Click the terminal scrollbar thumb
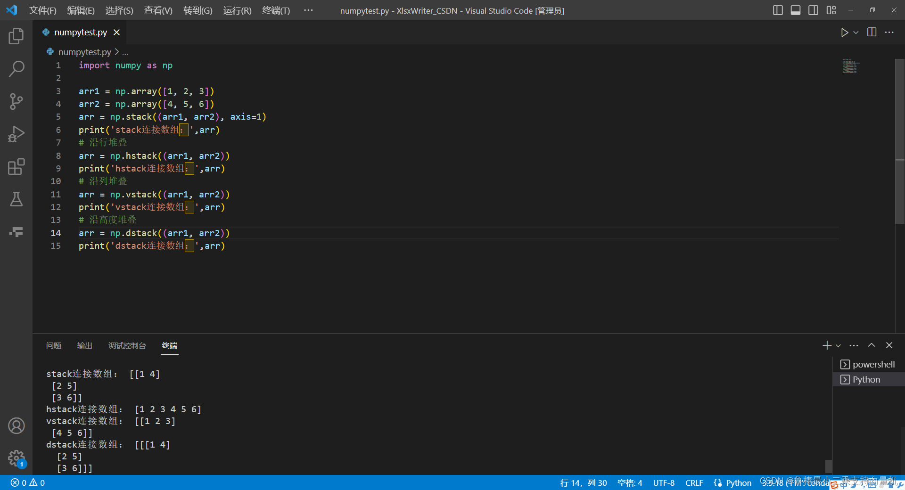The image size is (905, 490). point(828,466)
